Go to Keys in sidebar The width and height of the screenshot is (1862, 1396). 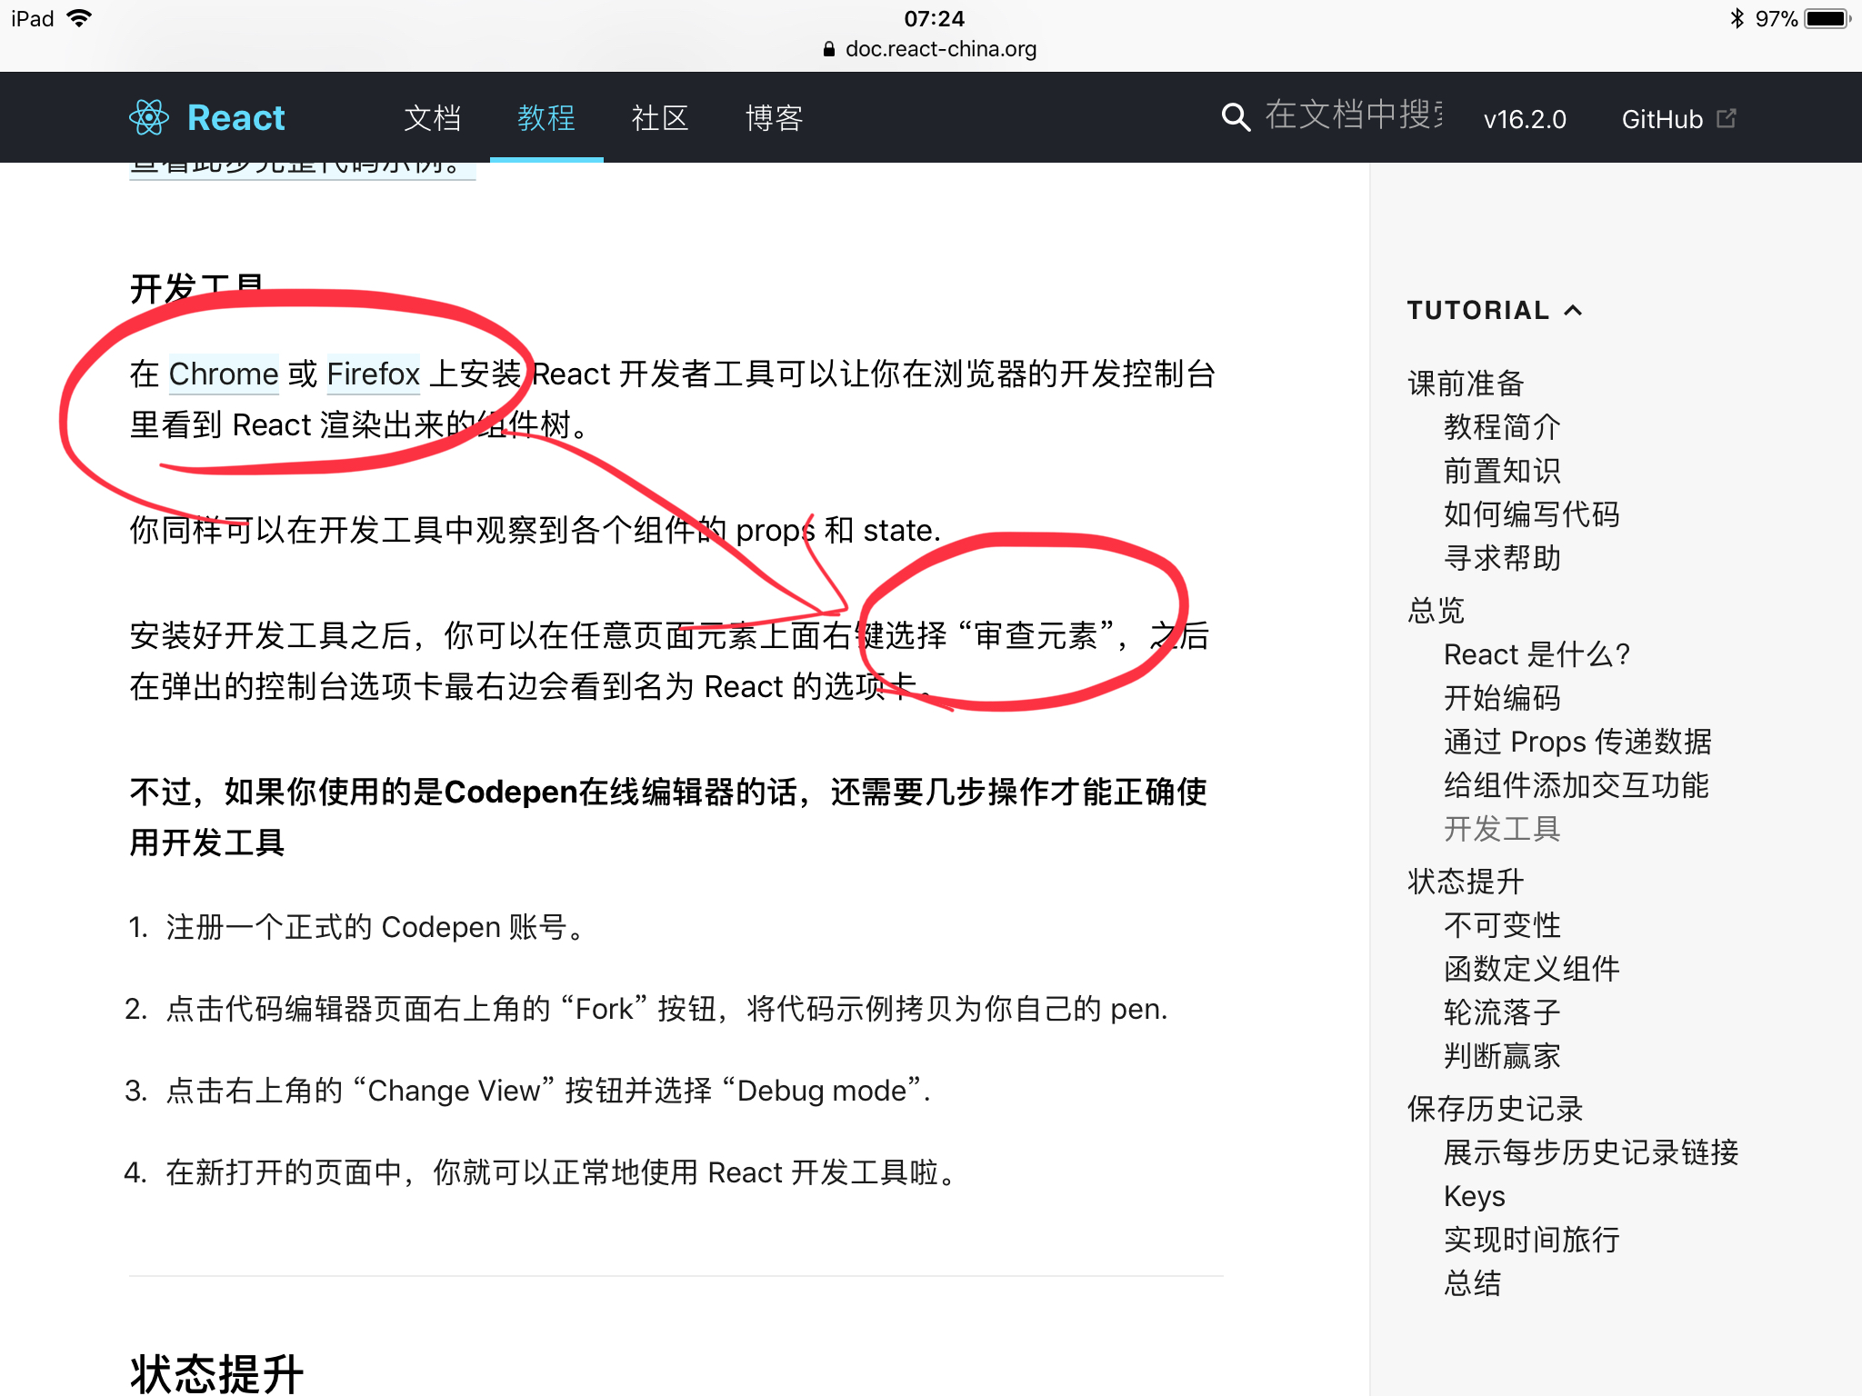(x=1475, y=1195)
